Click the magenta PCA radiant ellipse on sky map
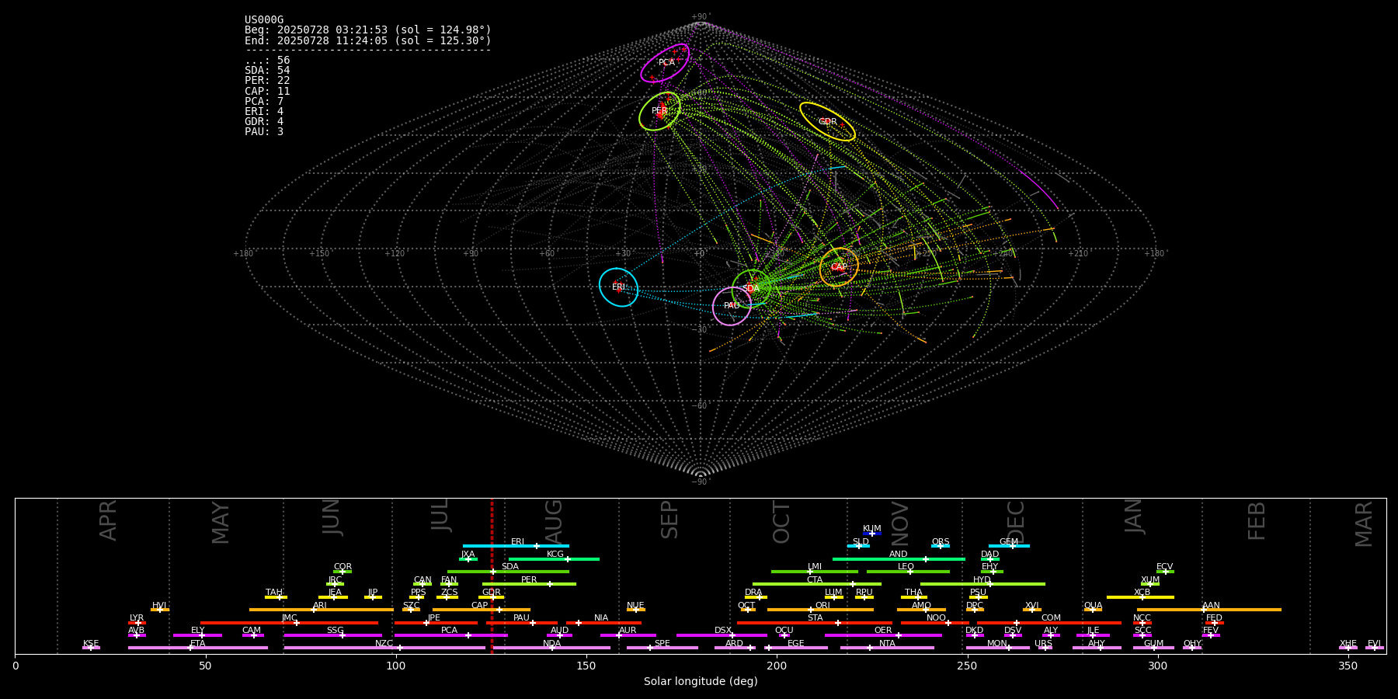 pos(665,63)
